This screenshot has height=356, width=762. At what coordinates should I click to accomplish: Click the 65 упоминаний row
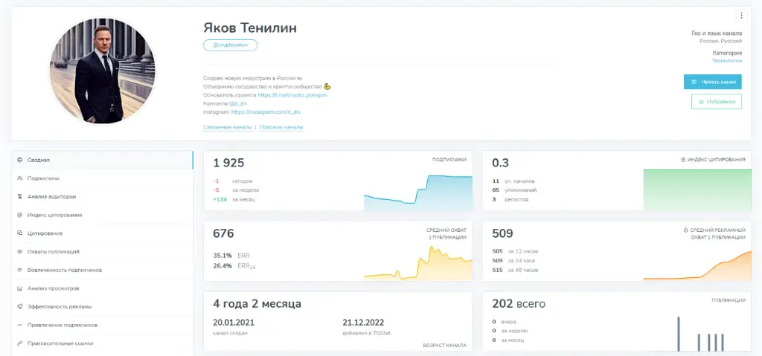pyautogui.click(x=514, y=190)
